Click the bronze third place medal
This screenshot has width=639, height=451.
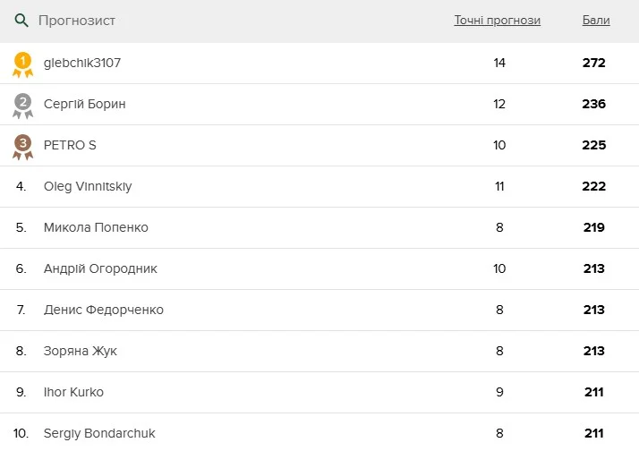tap(22, 146)
